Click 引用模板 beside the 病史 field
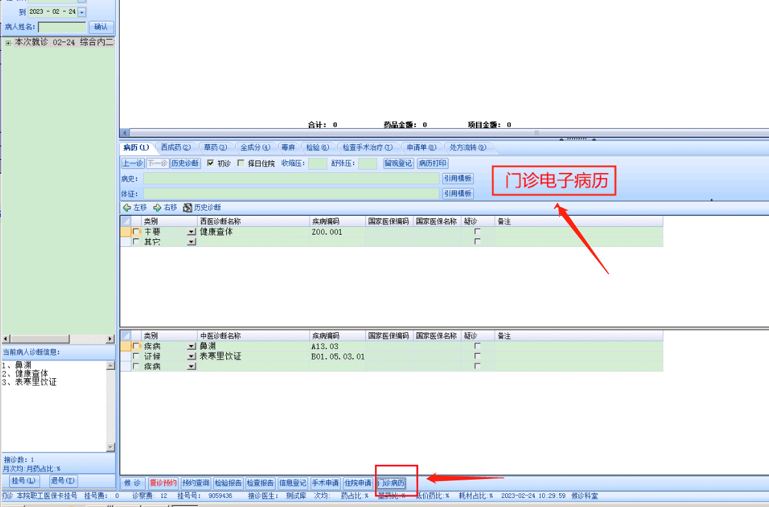 [458, 179]
